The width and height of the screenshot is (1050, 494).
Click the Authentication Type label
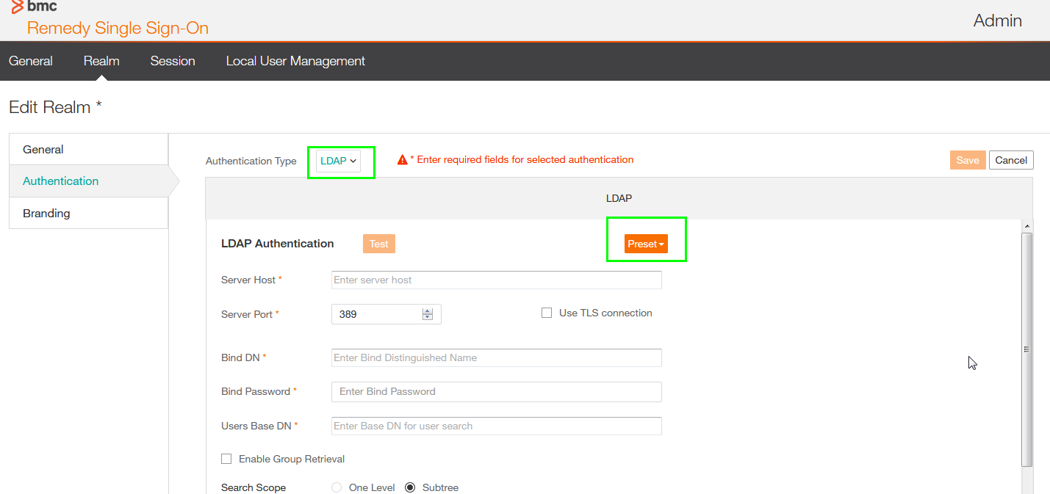(x=251, y=161)
